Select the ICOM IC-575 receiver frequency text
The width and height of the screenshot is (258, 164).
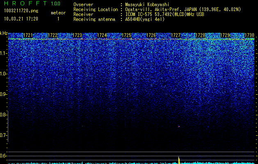164,14
